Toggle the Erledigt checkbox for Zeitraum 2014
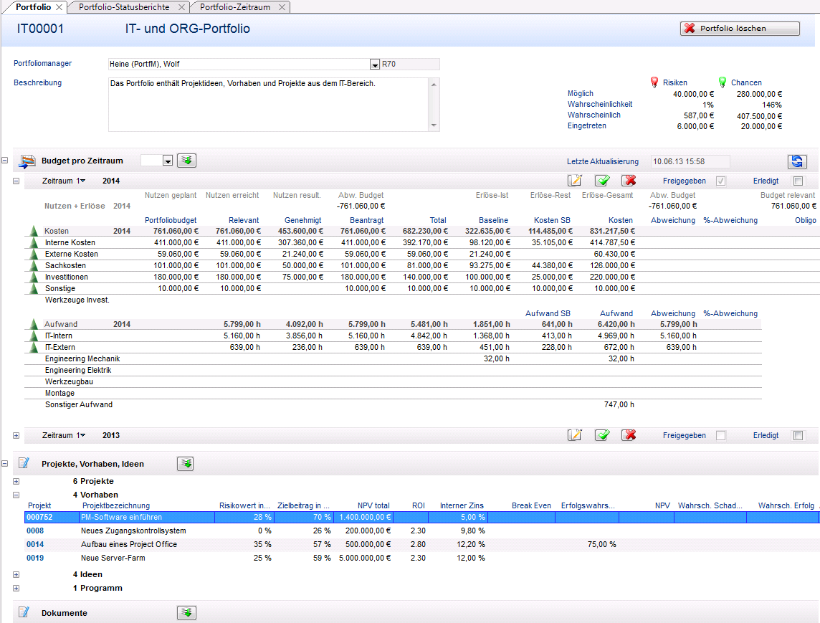Image resolution: width=820 pixels, height=623 pixels. tap(798, 181)
